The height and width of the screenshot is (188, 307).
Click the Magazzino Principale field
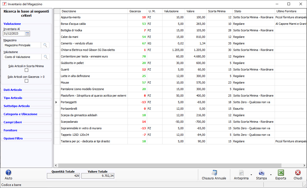(22, 45)
